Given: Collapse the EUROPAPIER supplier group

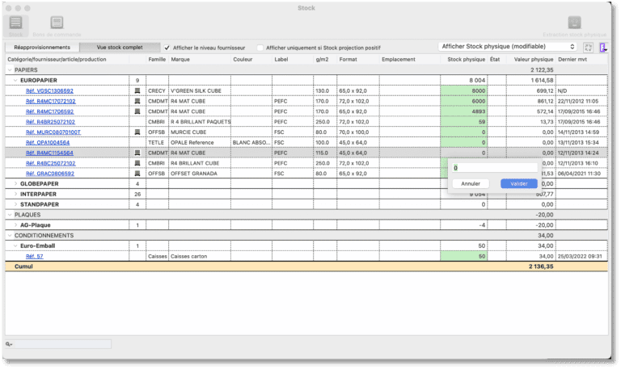Looking at the screenshot, I should coord(15,80).
